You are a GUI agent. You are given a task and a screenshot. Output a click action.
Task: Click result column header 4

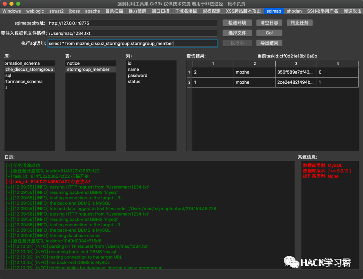(337, 63)
